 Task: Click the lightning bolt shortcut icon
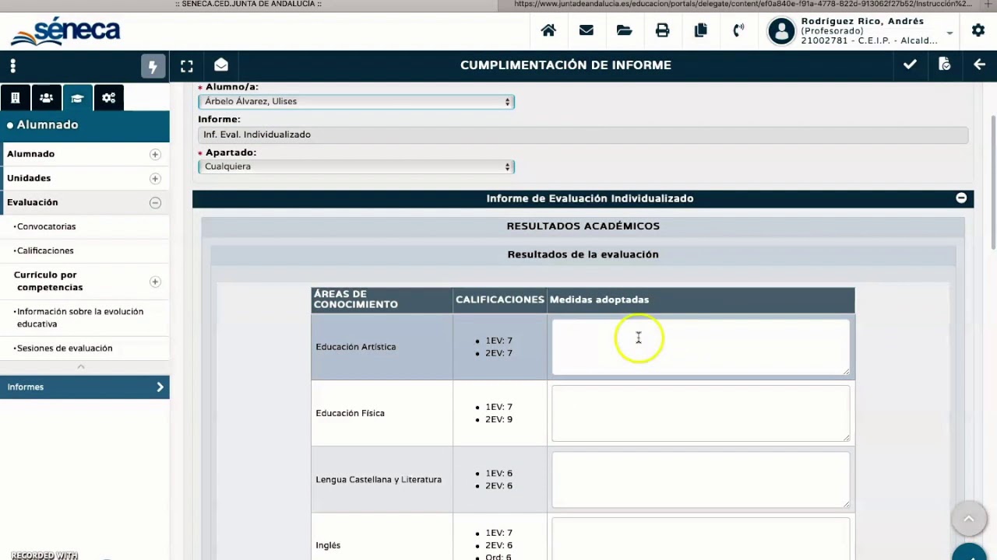pyautogui.click(x=153, y=65)
